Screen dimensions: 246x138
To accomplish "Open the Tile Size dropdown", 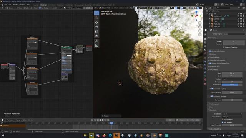I will click(232, 79).
